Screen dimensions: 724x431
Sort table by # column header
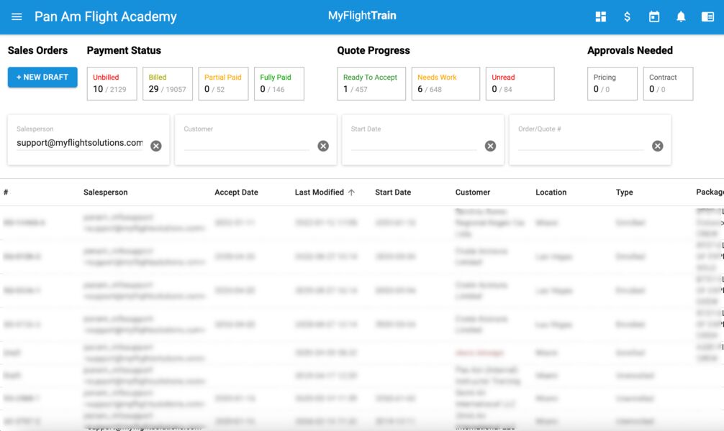[x=6, y=193]
